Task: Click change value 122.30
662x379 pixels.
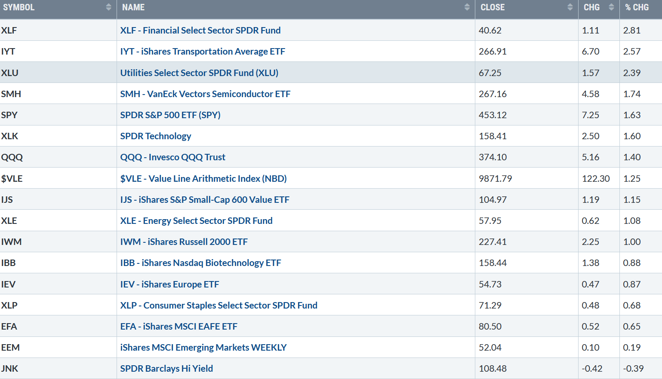Action: [x=596, y=179]
